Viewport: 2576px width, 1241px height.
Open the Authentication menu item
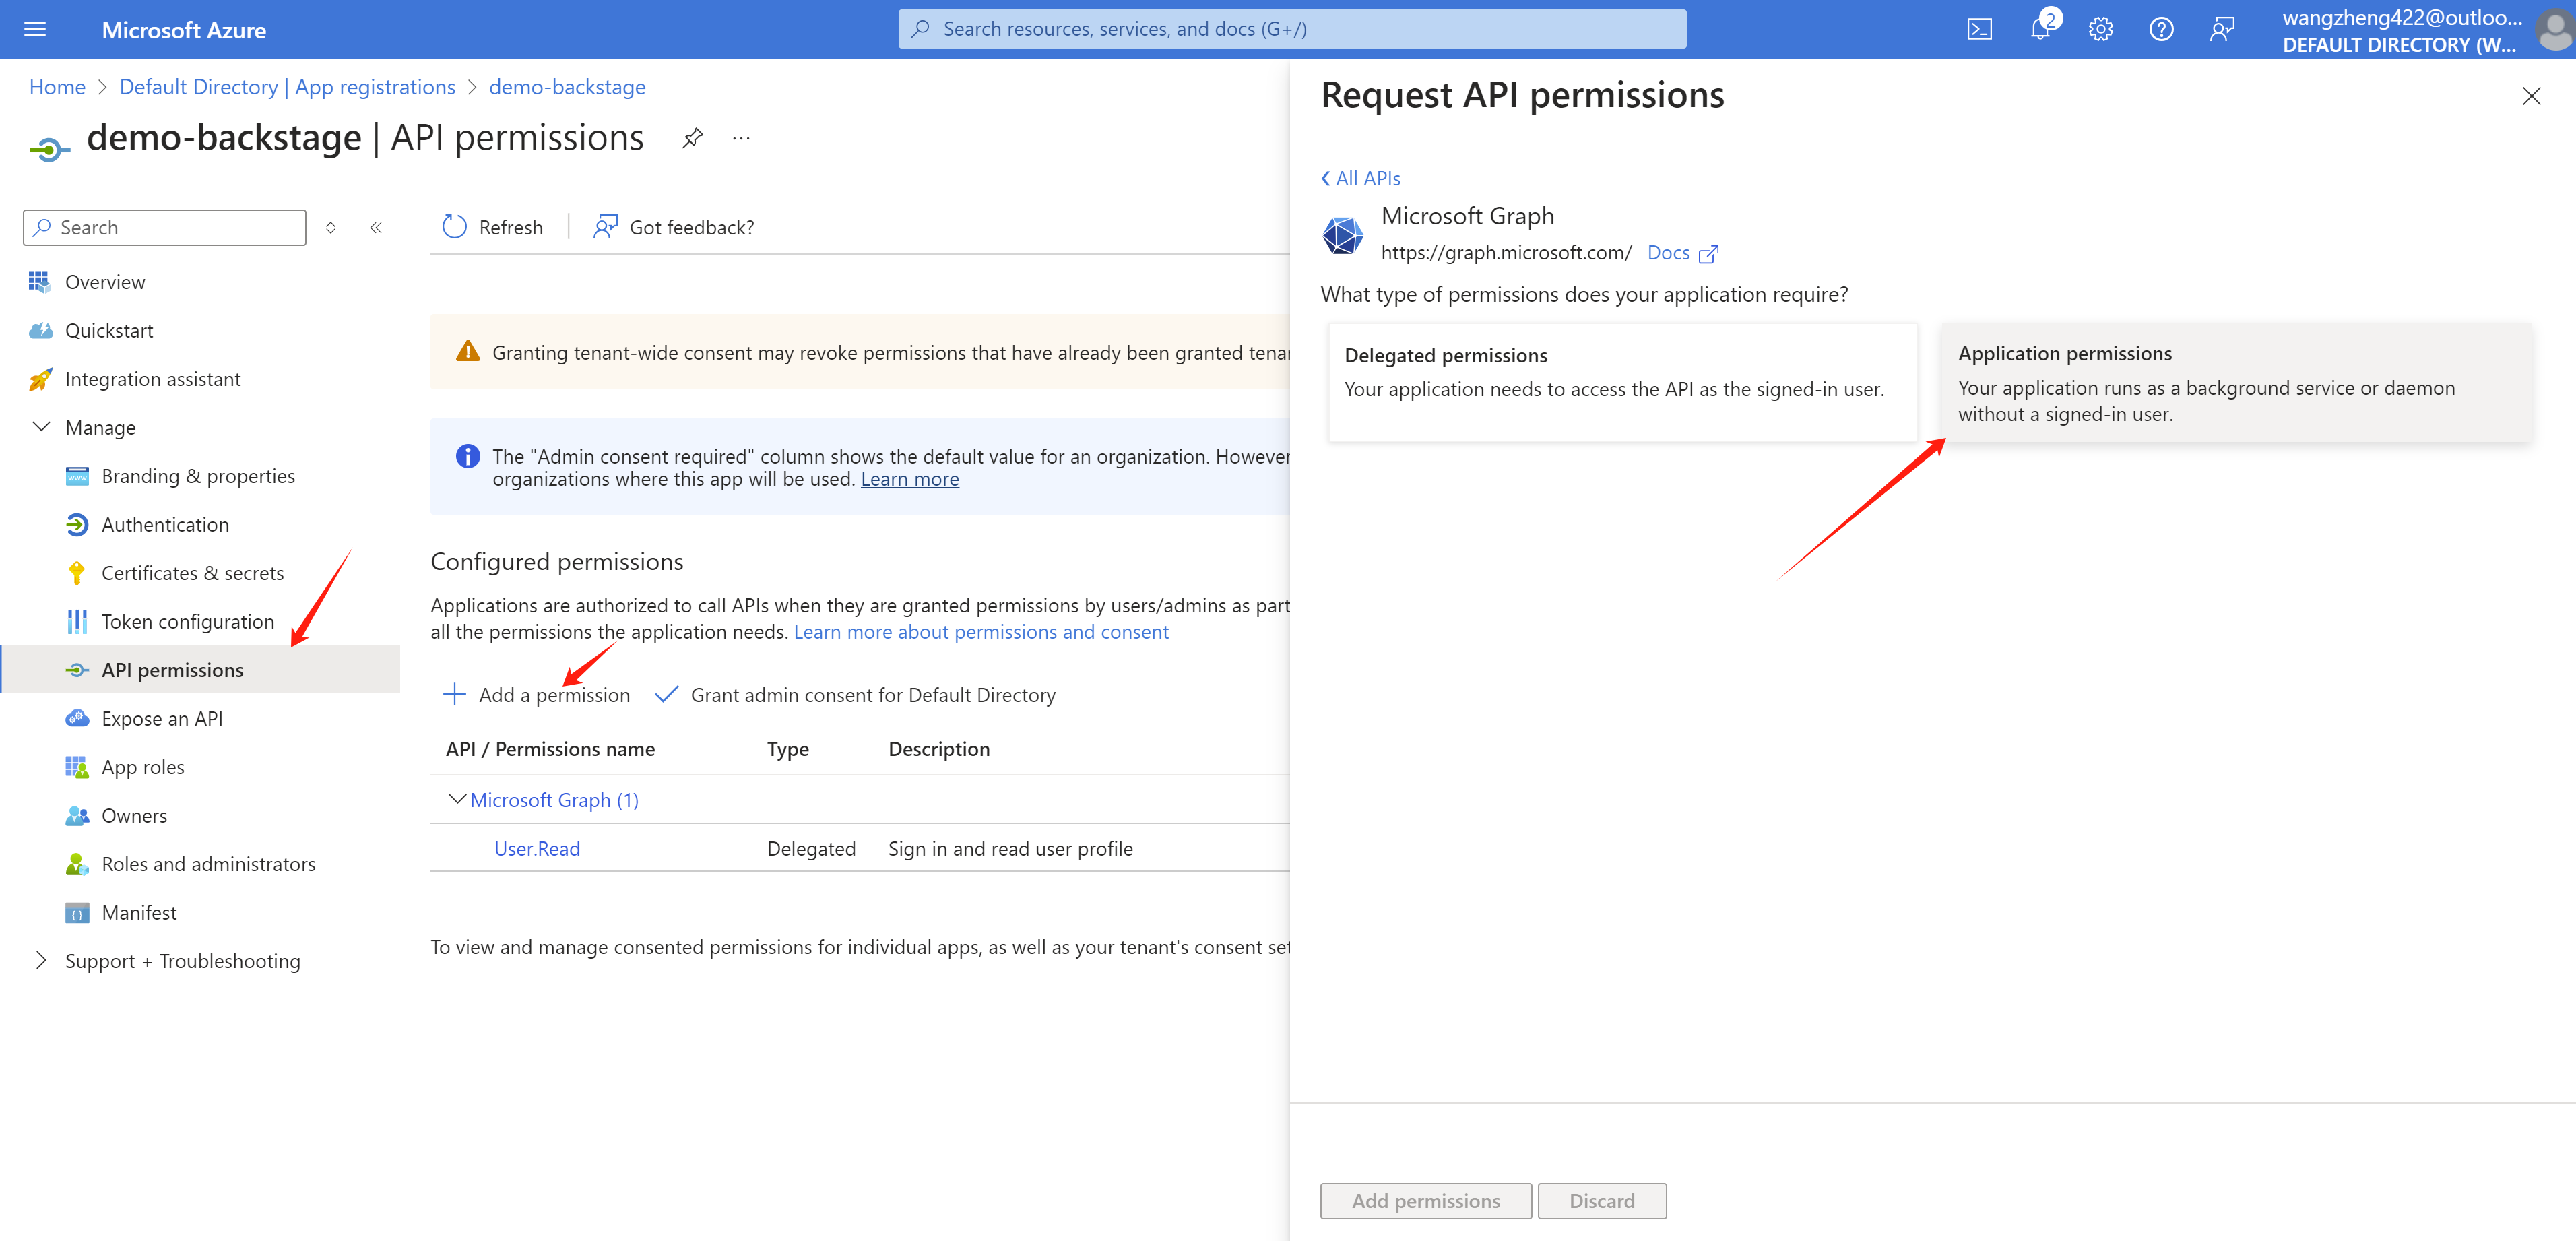(x=165, y=524)
